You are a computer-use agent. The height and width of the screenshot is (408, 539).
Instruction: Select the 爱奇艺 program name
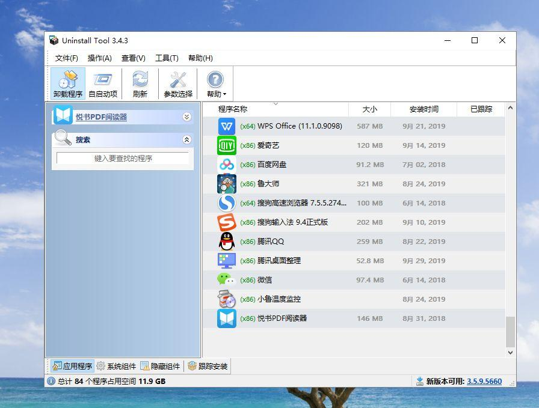pos(268,145)
